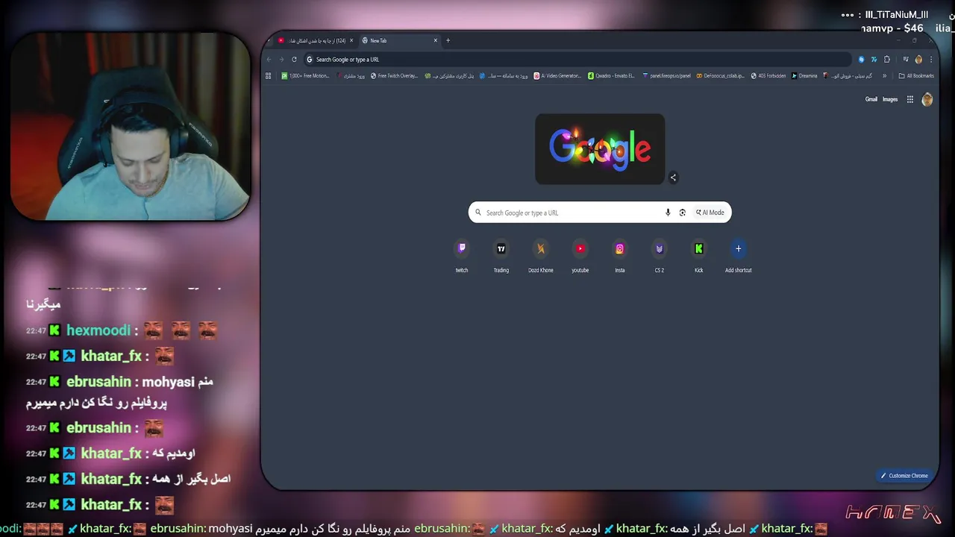955x537 pixels.
Task: Close the New Tab tab
Action: pos(436,40)
